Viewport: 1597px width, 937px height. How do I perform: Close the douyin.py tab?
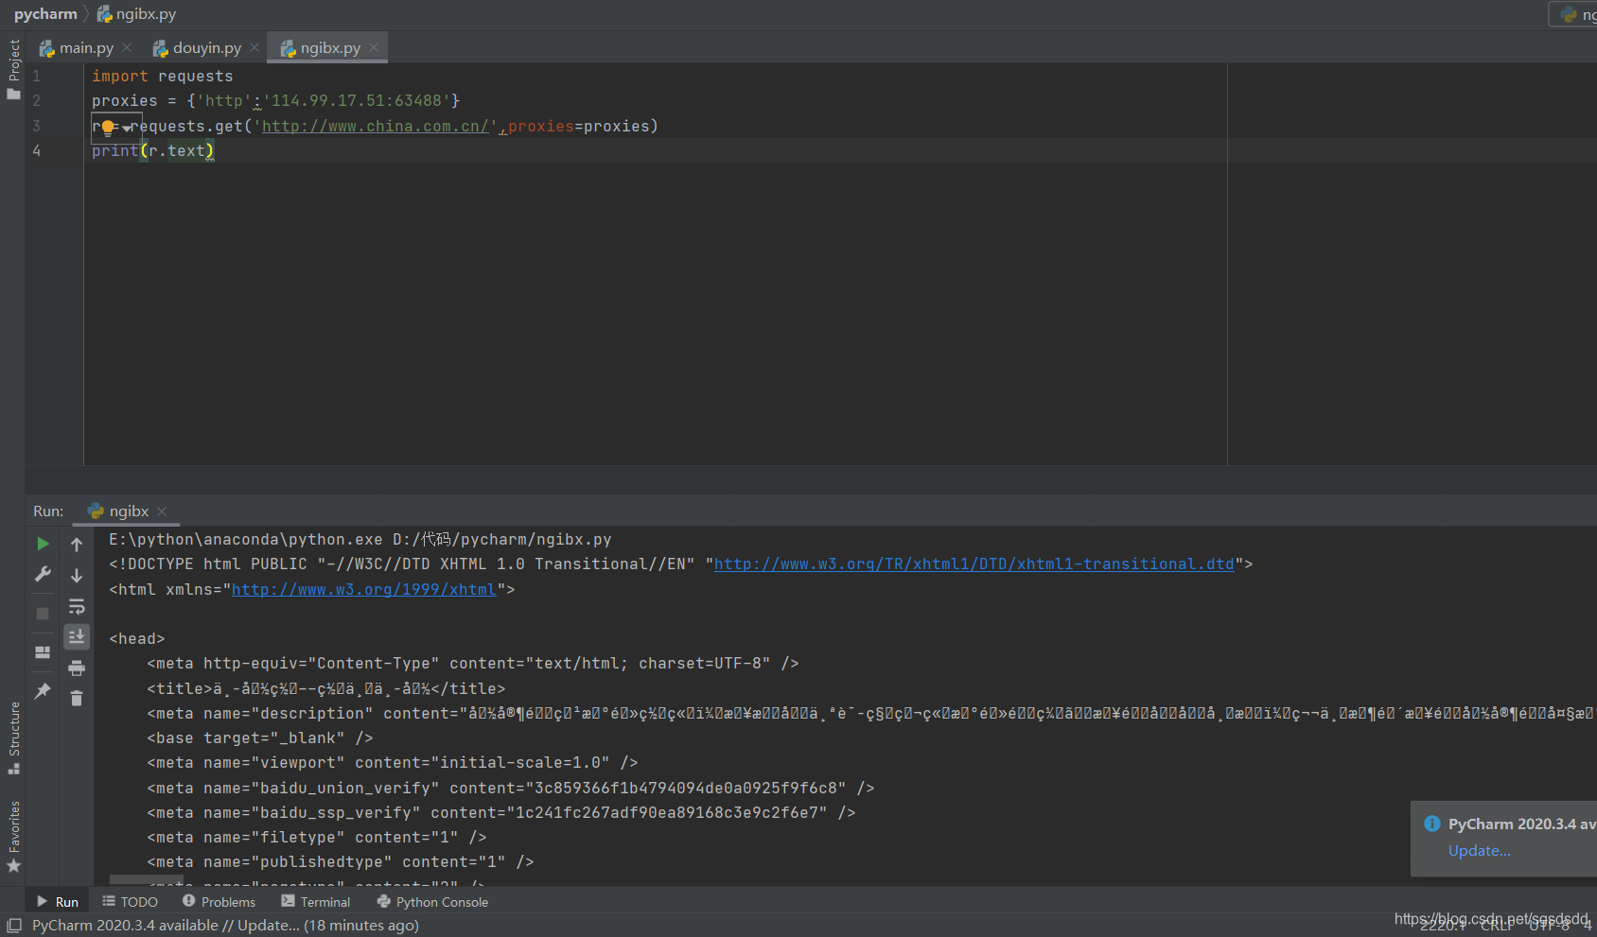coord(254,47)
